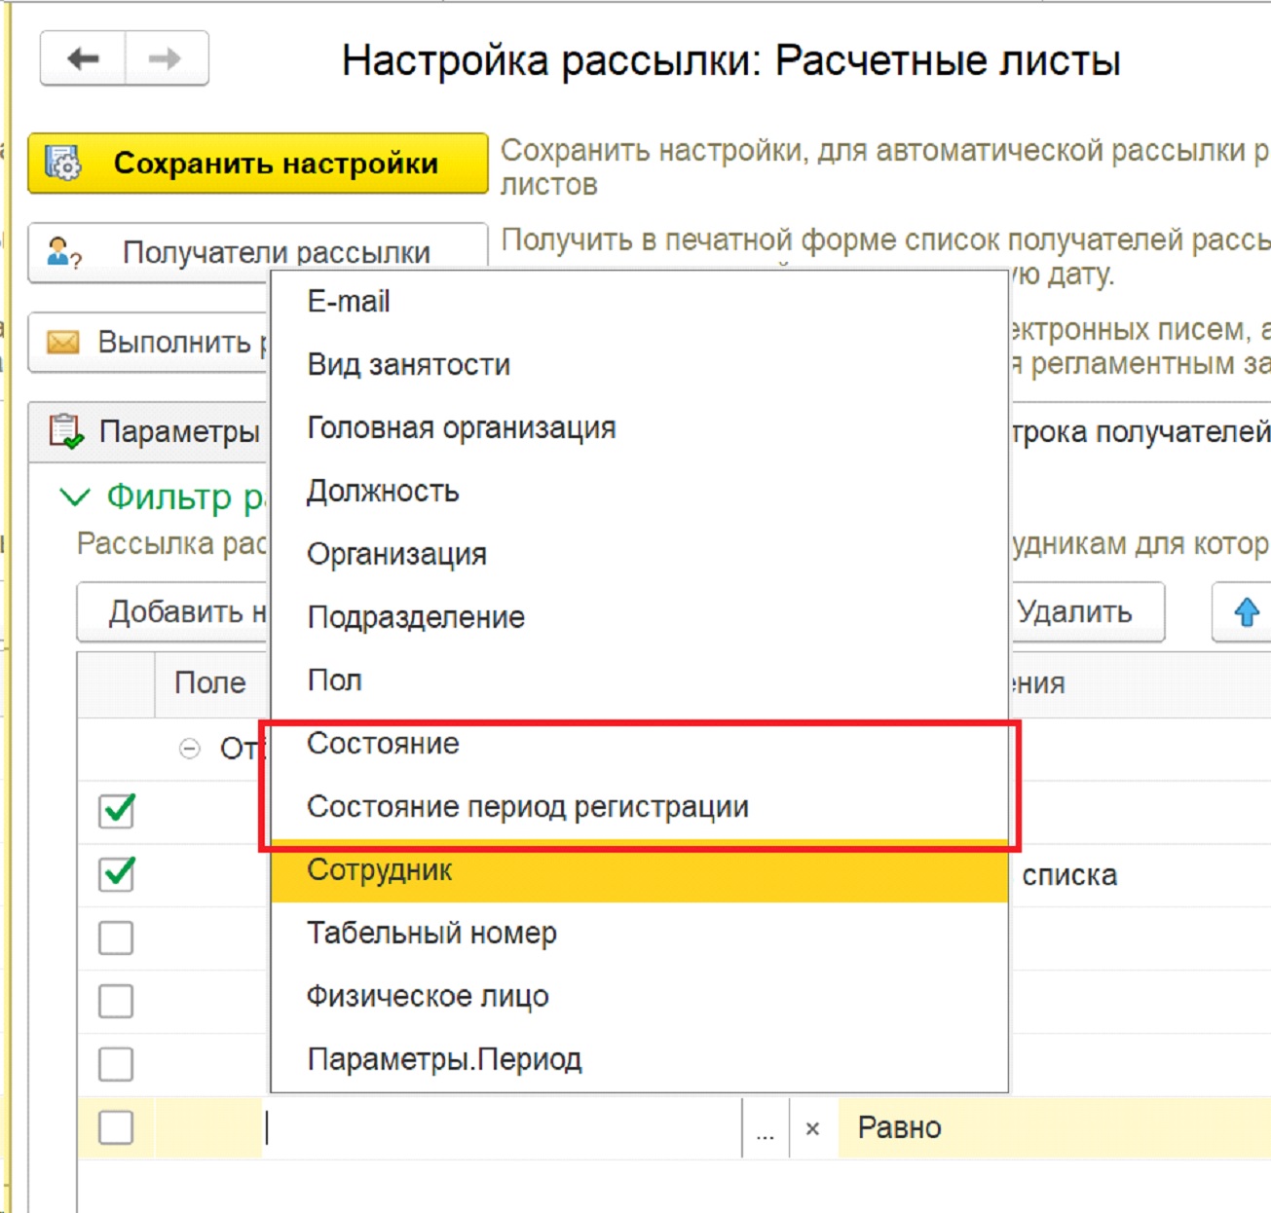
Task: Select the Состояние list entry
Action: tap(639, 744)
